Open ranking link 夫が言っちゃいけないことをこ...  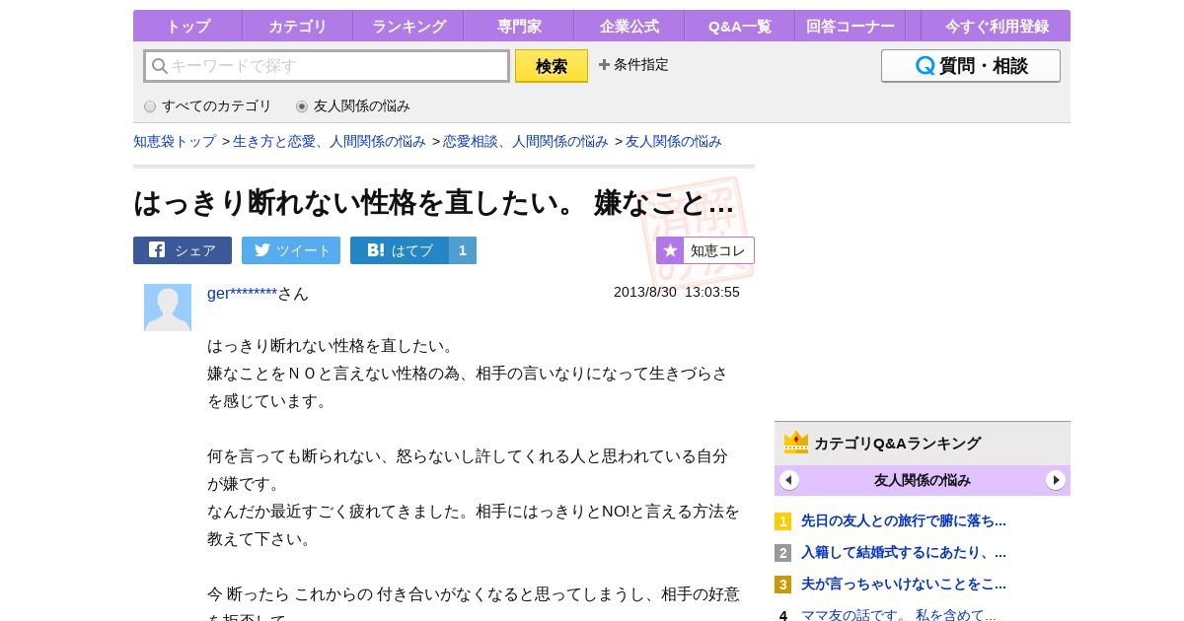[x=904, y=584]
